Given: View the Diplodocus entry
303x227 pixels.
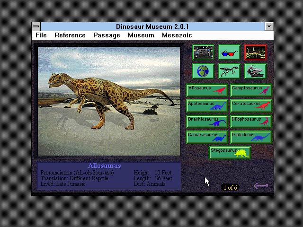Looking at the screenshot, I should (251, 137).
